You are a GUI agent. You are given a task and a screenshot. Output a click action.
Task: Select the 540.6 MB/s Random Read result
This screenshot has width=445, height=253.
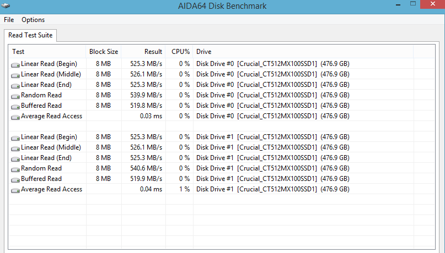[x=146, y=168]
